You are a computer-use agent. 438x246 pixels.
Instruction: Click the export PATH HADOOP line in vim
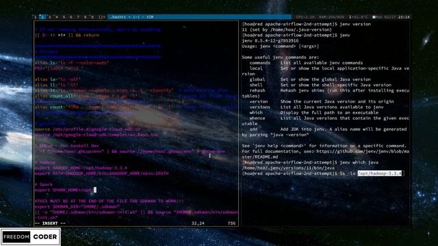(x=101, y=174)
